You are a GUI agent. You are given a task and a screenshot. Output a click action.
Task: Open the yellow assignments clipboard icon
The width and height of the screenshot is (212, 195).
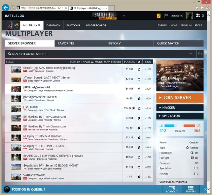pyautogui.click(x=159, y=15)
